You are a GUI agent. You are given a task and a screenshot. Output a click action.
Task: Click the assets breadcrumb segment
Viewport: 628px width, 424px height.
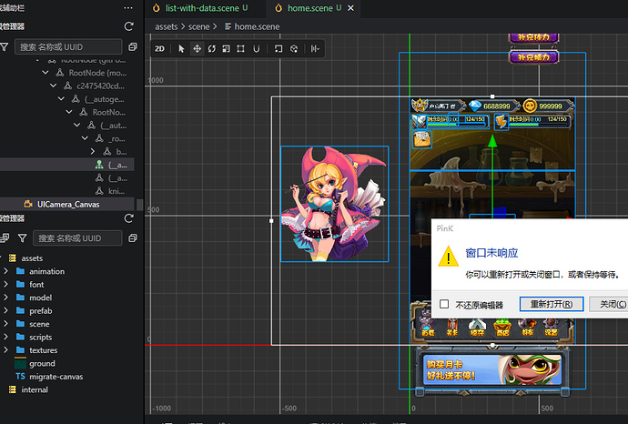167,26
